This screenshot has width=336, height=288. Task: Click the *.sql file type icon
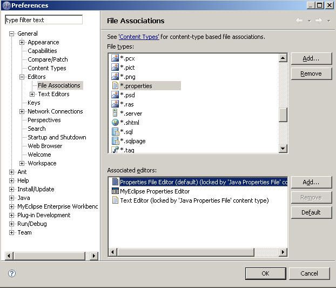click(115, 131)
